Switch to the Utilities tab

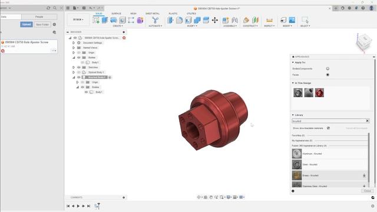[x=191, y=14]
